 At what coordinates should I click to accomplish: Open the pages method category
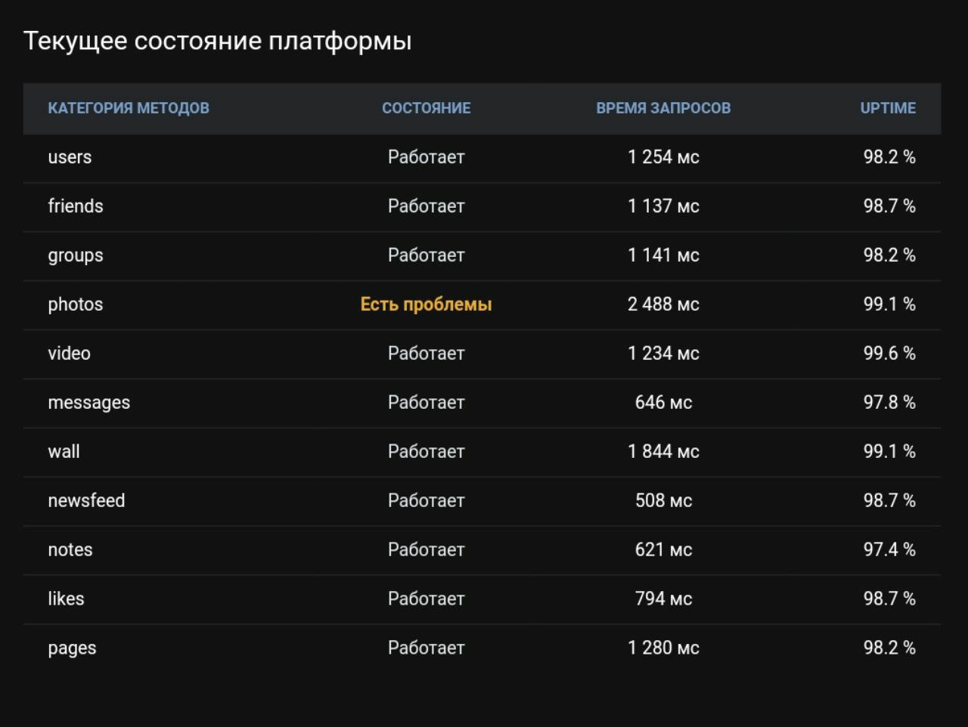(73, 648)
